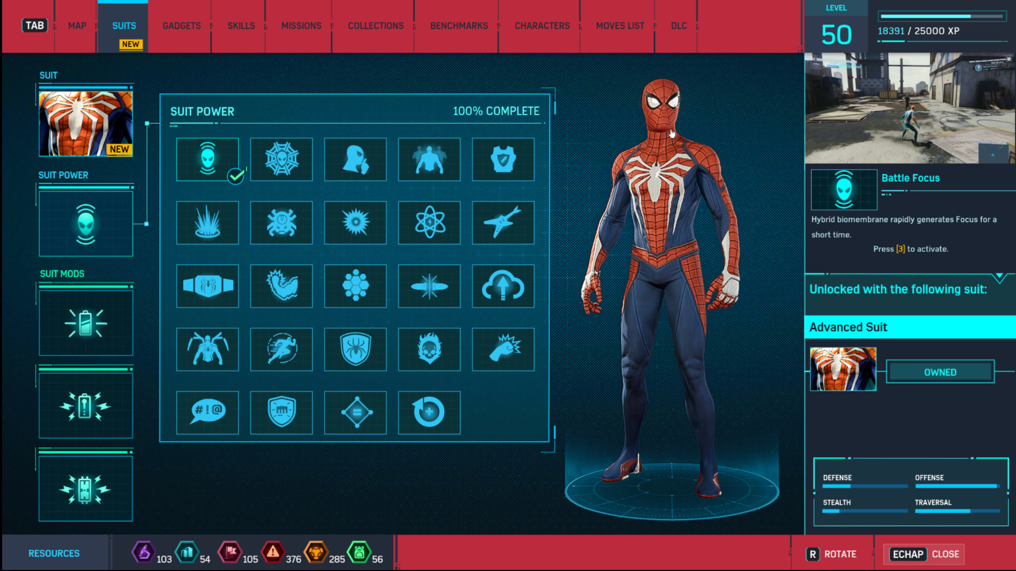
Task: Expand the Unlocked with following suit section
Action: [x=999, y=275]
